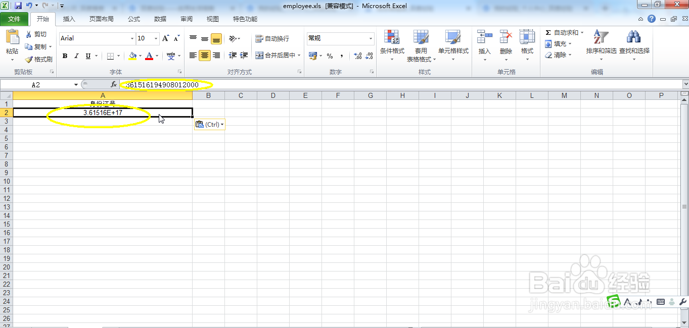Click the Copy (复制) button
Viewport: 689px width, 328px height.
[36, 46]
